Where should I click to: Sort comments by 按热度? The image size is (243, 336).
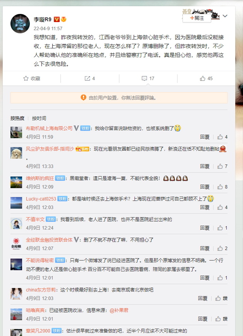pyautogui.click(x=17, y=118)
